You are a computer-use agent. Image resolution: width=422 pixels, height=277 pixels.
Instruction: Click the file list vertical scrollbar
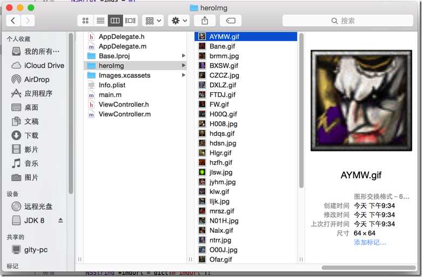click(301, 110)
